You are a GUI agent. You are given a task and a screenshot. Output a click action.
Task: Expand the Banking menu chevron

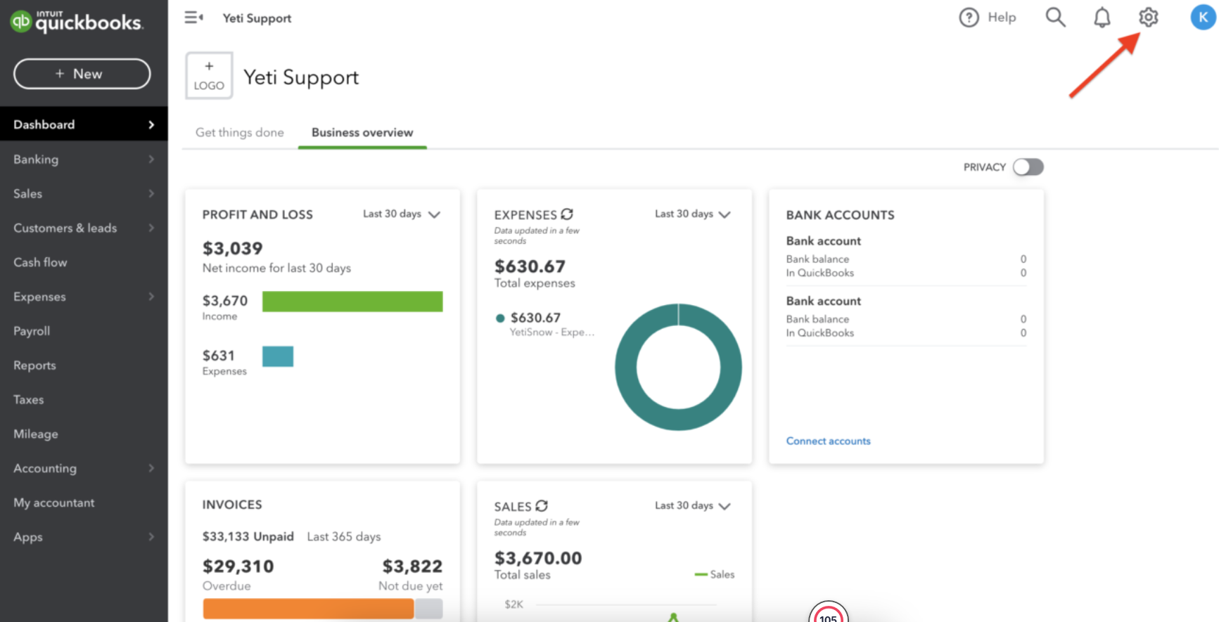click(151, 160)
